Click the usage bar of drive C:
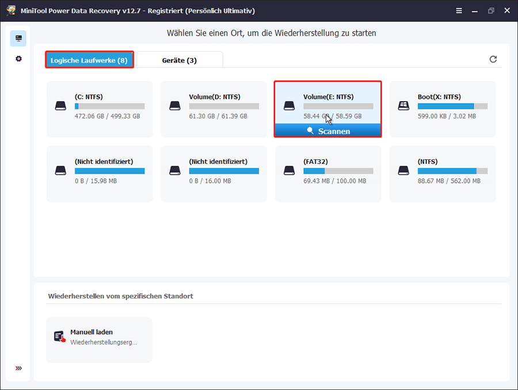The width and height of the screenshot is (518, 390). point(109,105)
